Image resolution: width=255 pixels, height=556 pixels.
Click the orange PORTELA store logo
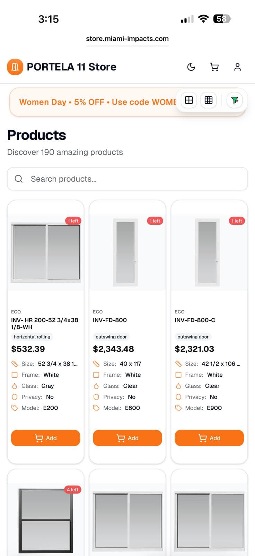point(15,67)
